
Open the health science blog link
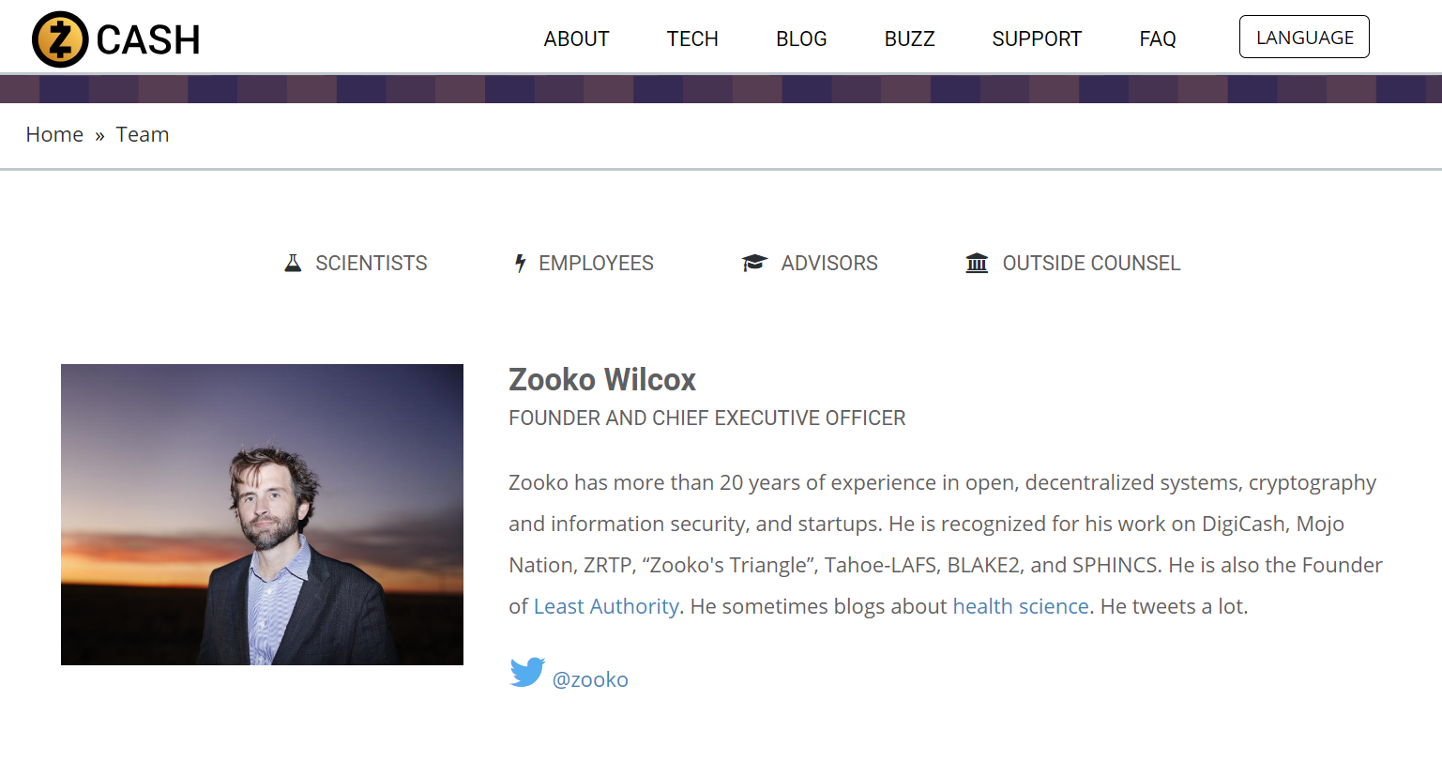(x=1020, y=606)
